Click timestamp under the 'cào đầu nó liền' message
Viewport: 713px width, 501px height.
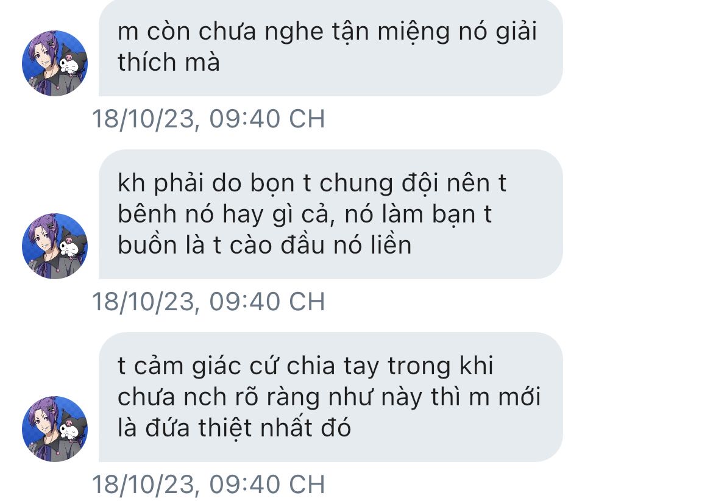click(x=208, y=302)
